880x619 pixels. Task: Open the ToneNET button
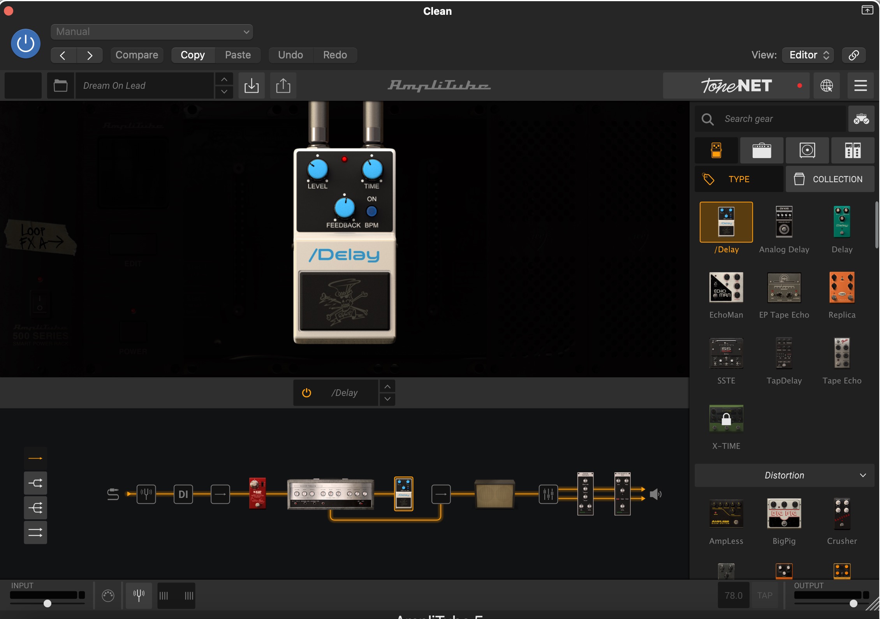(736, 85)
